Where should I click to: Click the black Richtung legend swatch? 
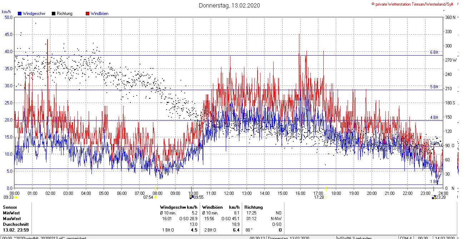tap(54, 14)
